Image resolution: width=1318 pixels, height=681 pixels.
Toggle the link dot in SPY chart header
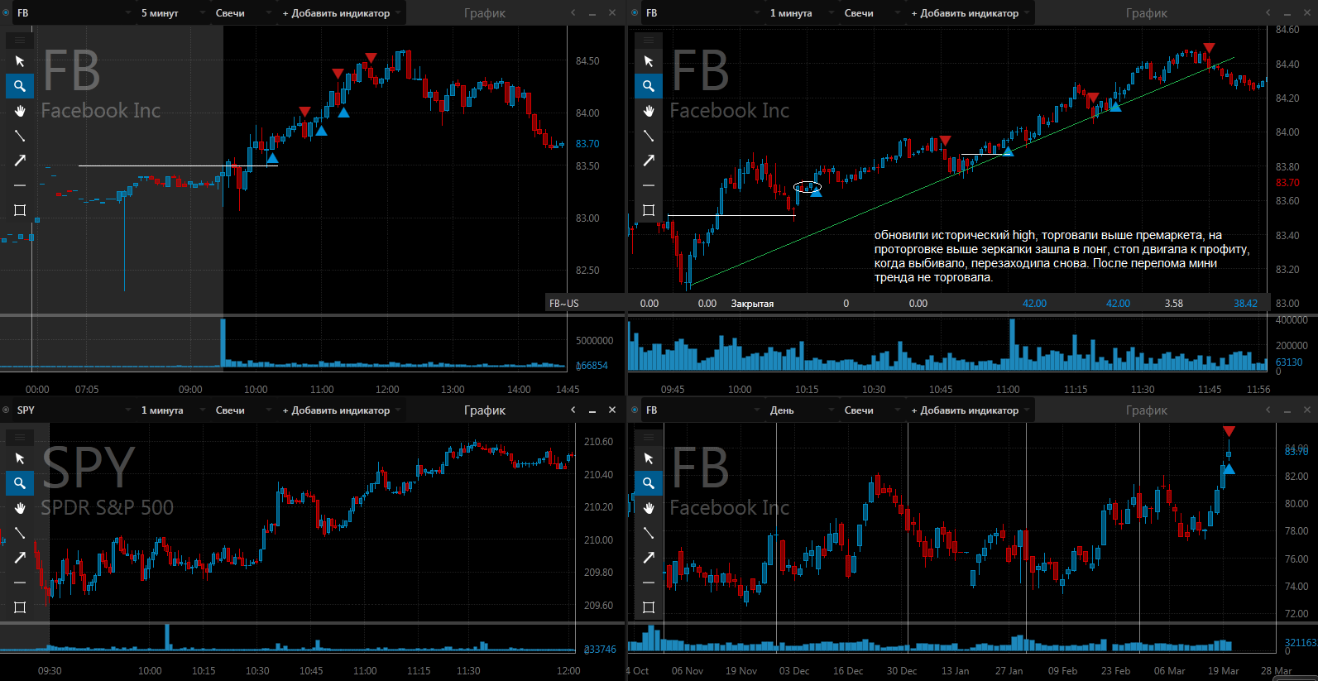pos(6,410)
